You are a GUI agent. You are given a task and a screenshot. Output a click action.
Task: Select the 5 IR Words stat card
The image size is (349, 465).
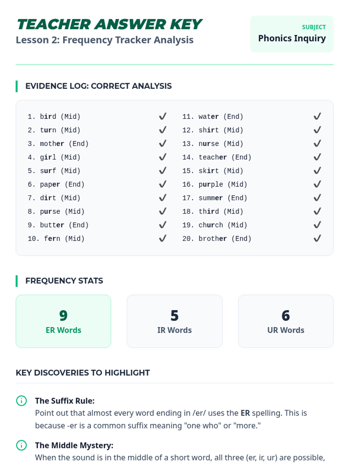pos(174,321)
